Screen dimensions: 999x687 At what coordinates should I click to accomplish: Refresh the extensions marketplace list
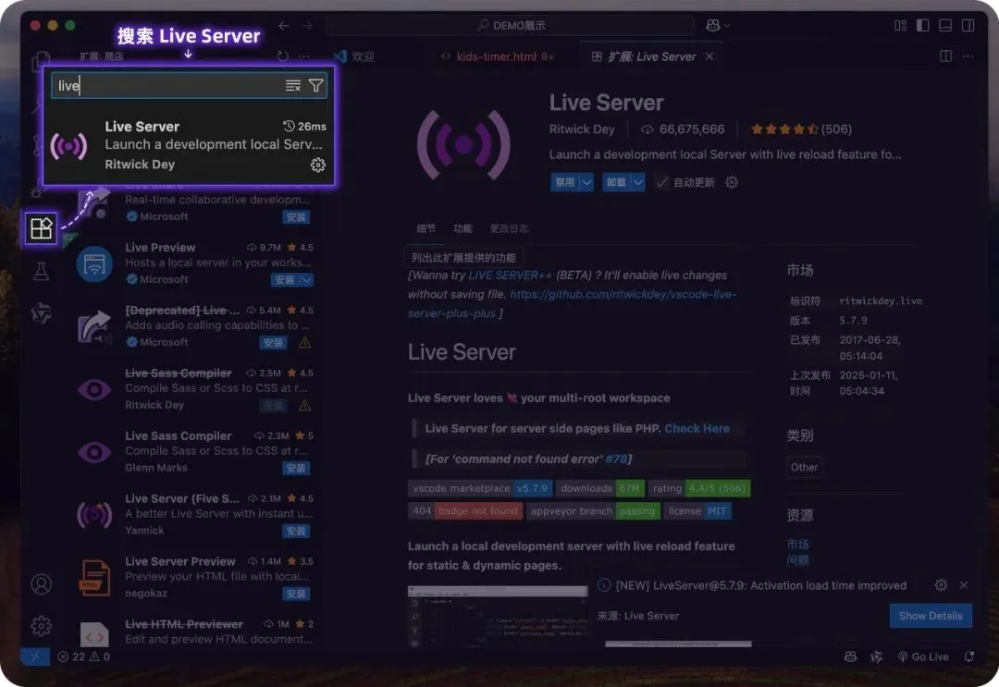pos(283,56)
